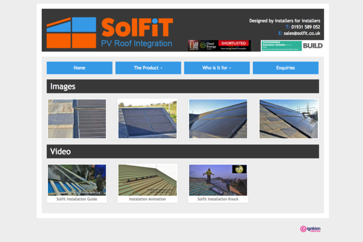The image size is (363, 242).
Task: Open the blue-sky solar panel roof image
Action: click(x=218, y=119)
